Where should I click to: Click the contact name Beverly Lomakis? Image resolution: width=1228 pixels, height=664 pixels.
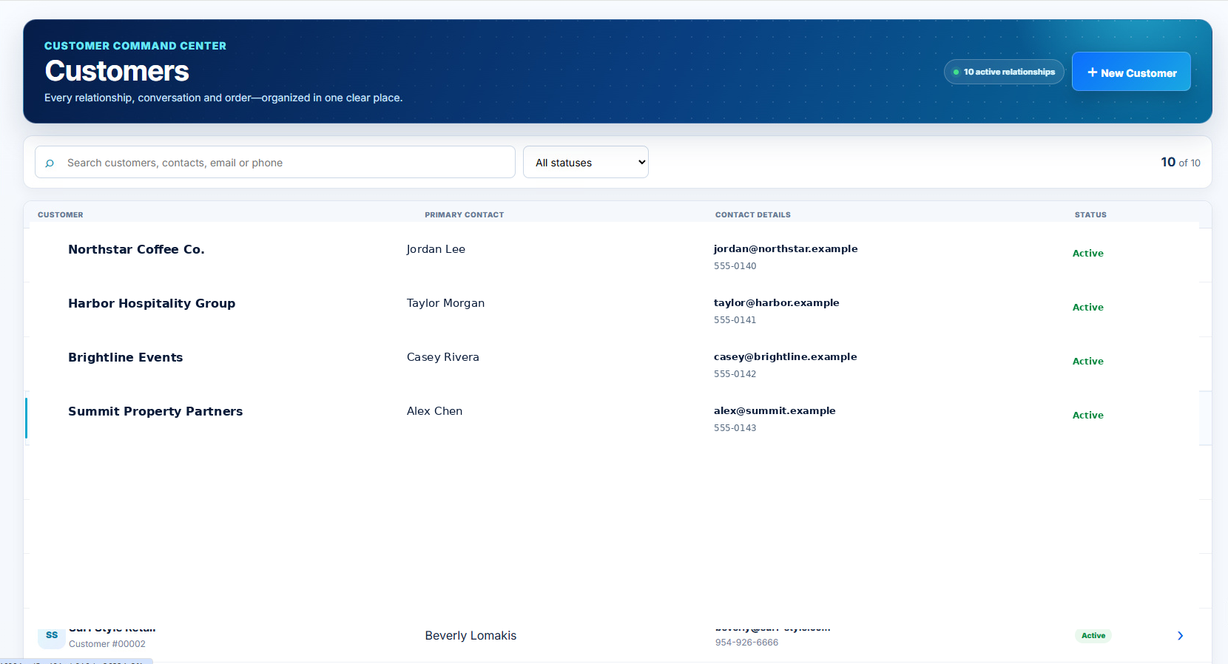[470, 636]
